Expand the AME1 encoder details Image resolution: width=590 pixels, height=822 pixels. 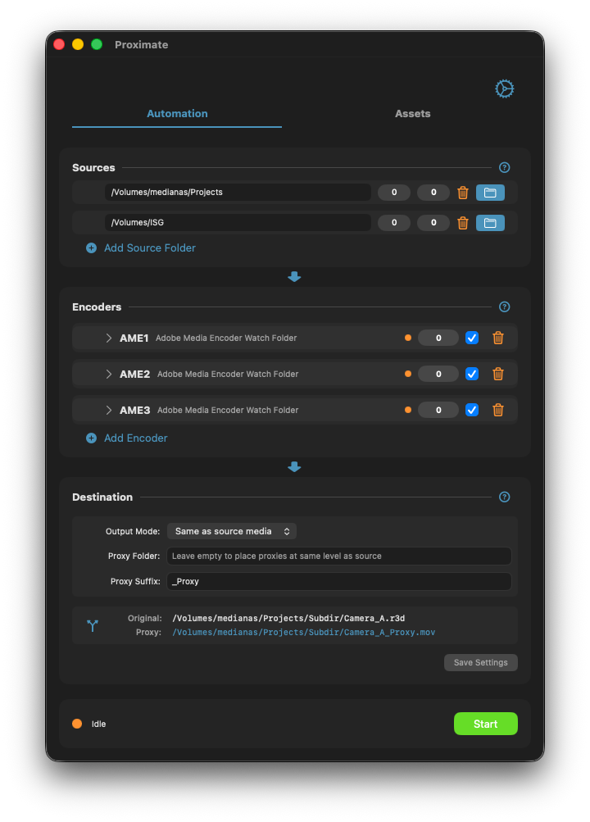pos(107,338)
